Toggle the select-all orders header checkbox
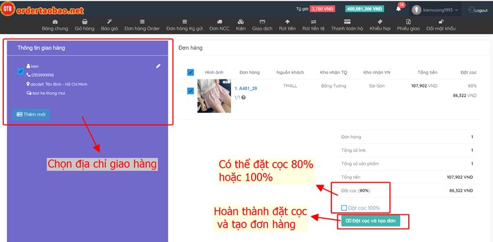Image resolution: width=493 pixels, height=242 pixels. pyautogui.click(x=190, y=72)
